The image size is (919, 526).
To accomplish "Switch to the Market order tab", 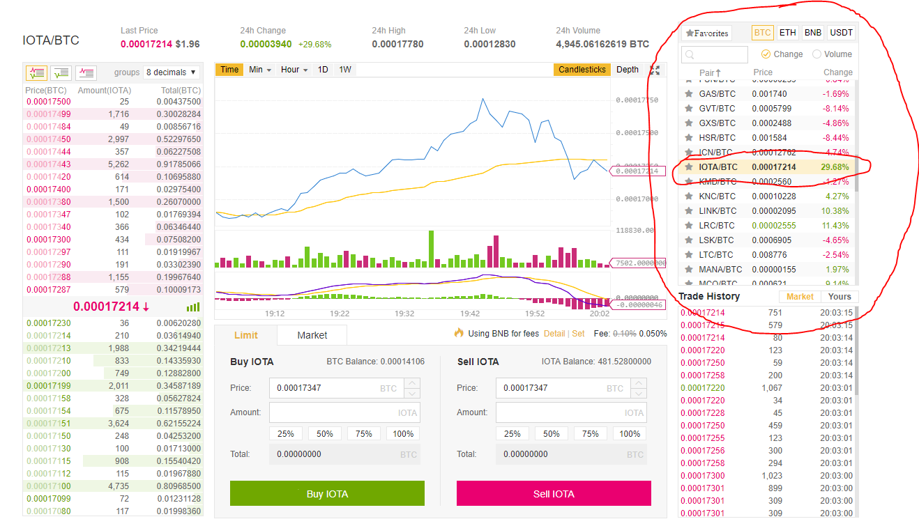I will pyautogui.click(x=312, y=335).
